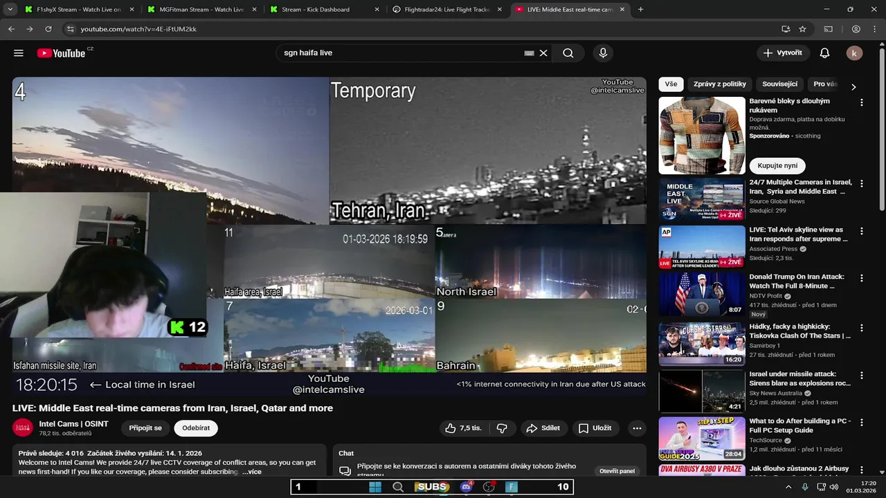Open chat panel via Otevřít panel
Screen dimensions: 886x498
click(616, 471)
